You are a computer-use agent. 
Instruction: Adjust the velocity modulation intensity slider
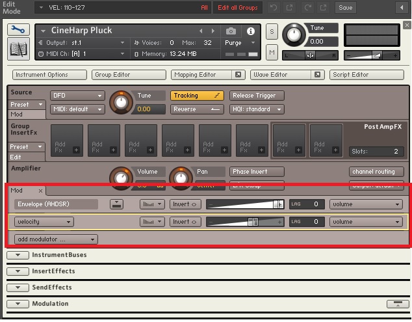click(x=245, y=222)
